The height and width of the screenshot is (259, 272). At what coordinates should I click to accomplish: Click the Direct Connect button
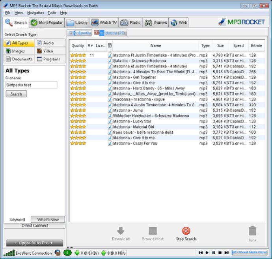(35, 226)
